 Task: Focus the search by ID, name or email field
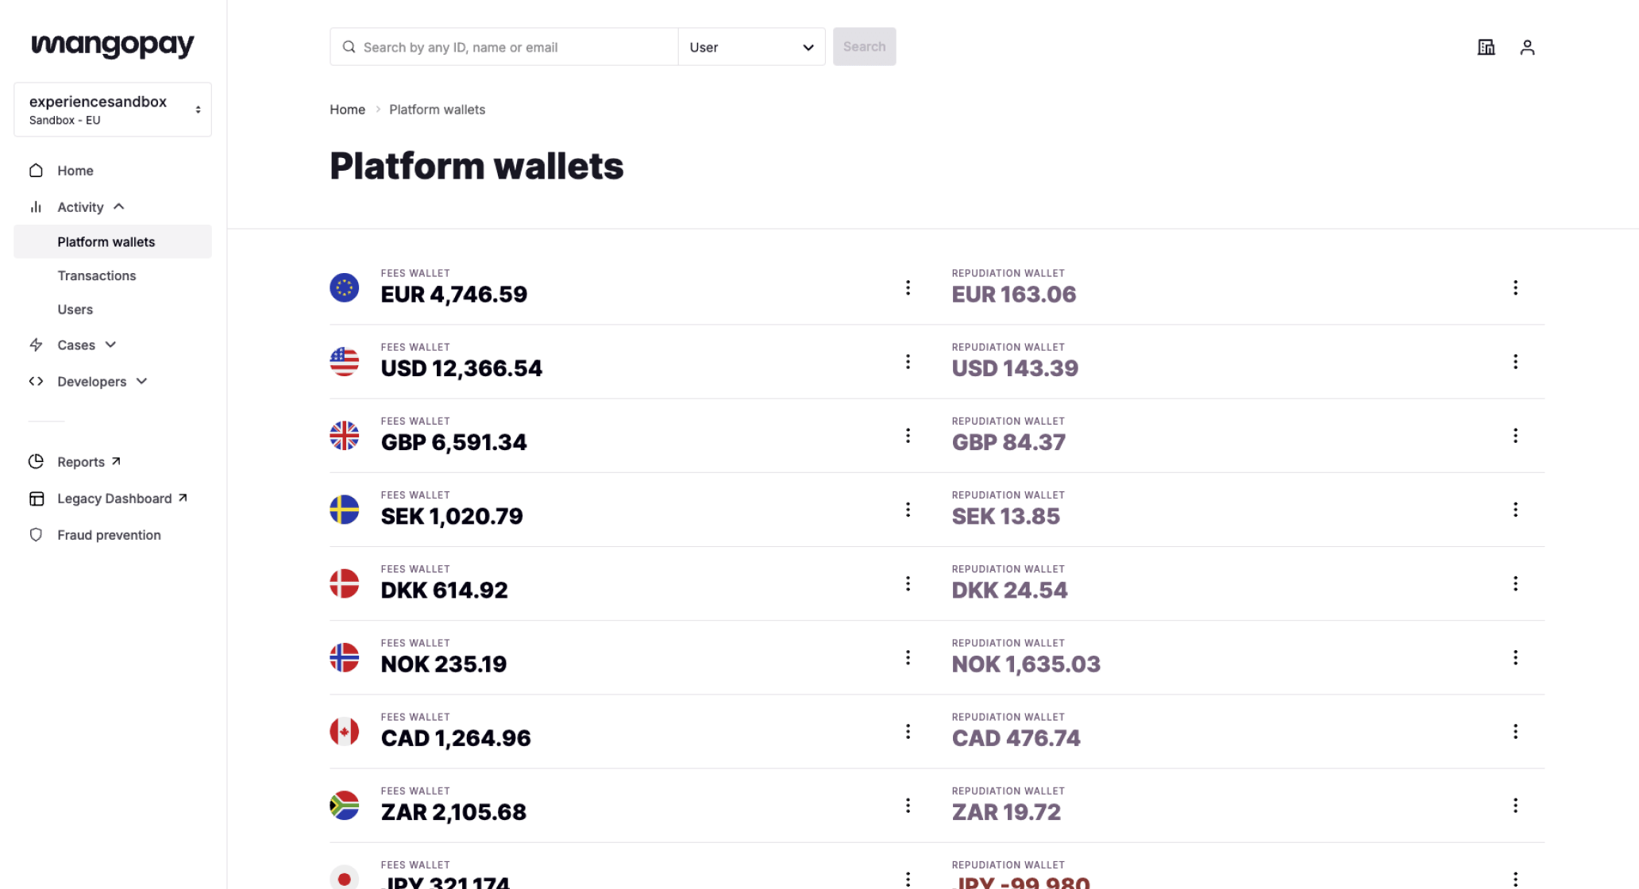point(504,47)
